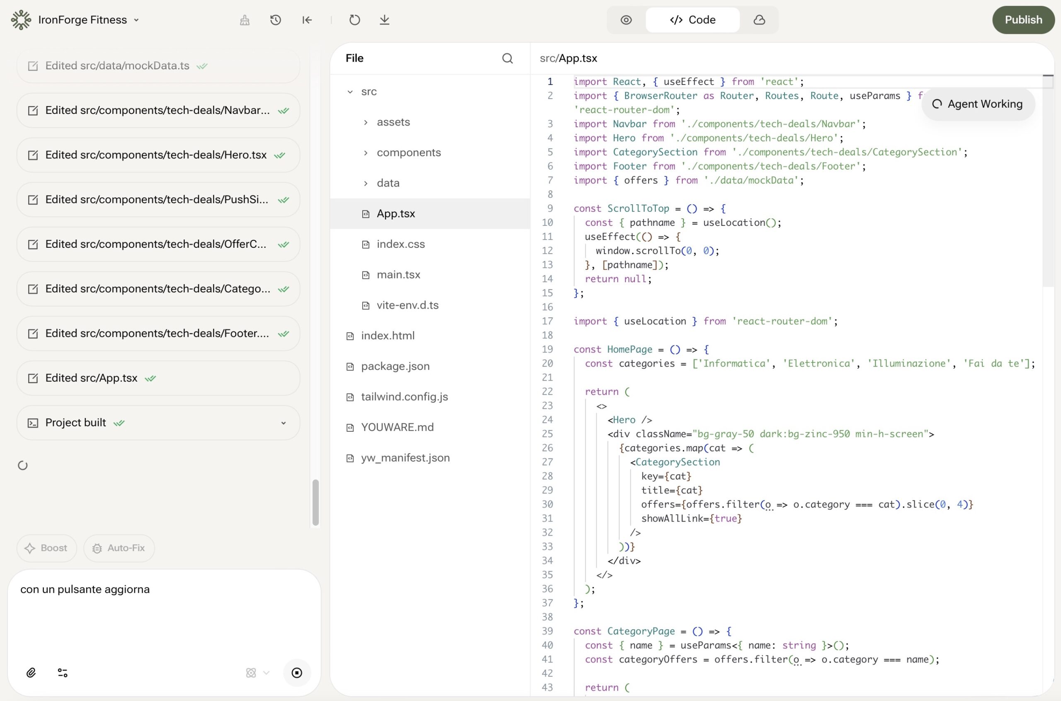Click the clean-up broom icon
The image size is (1061, 701).
point(245,19)
